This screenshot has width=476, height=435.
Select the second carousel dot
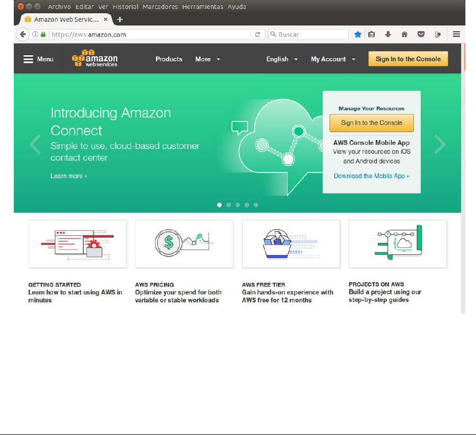pos(229,205)
